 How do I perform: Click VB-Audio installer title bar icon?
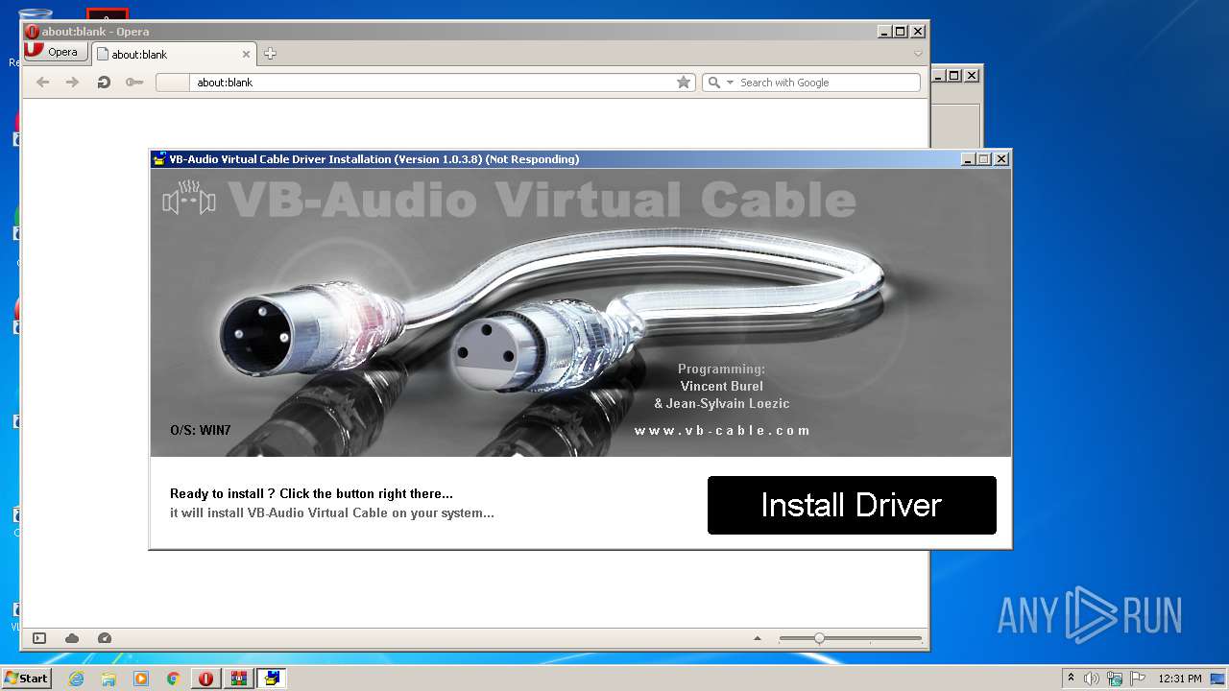click(x=159, y=159)
